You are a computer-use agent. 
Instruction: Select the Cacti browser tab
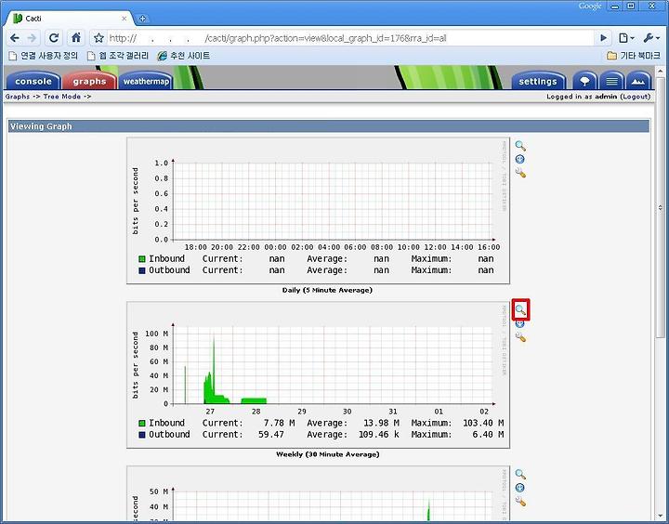pos(68,19)
